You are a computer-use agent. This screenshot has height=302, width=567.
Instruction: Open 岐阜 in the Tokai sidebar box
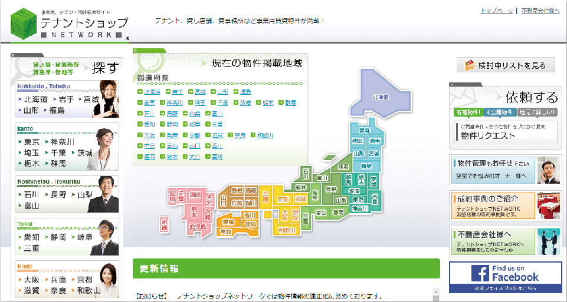(84, 237)
